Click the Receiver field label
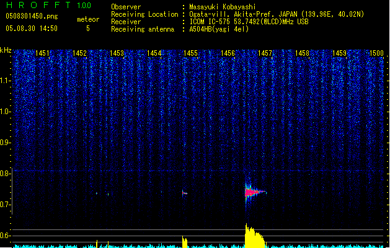Image resolution: width=390 pixels, height=248 pixels. click(126, 22)
